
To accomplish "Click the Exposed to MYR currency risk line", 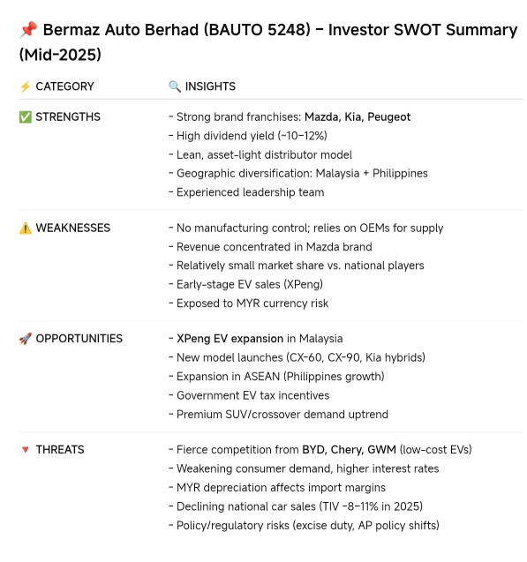I will [248, 303].
